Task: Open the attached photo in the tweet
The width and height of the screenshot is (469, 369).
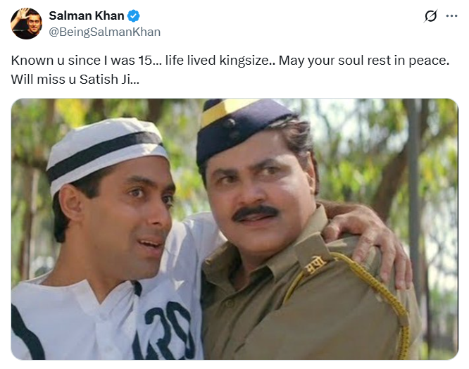Action: 234,229
